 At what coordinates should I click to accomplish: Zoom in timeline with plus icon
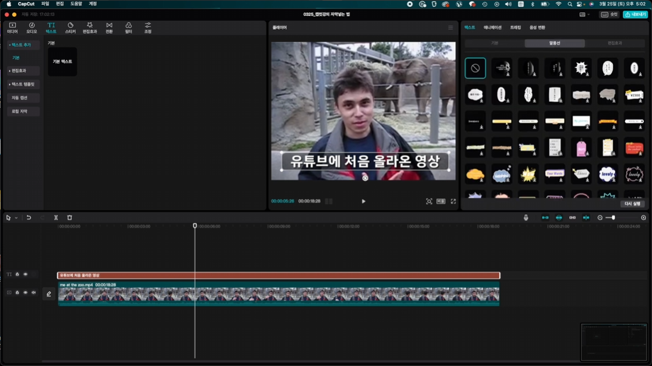643,217
